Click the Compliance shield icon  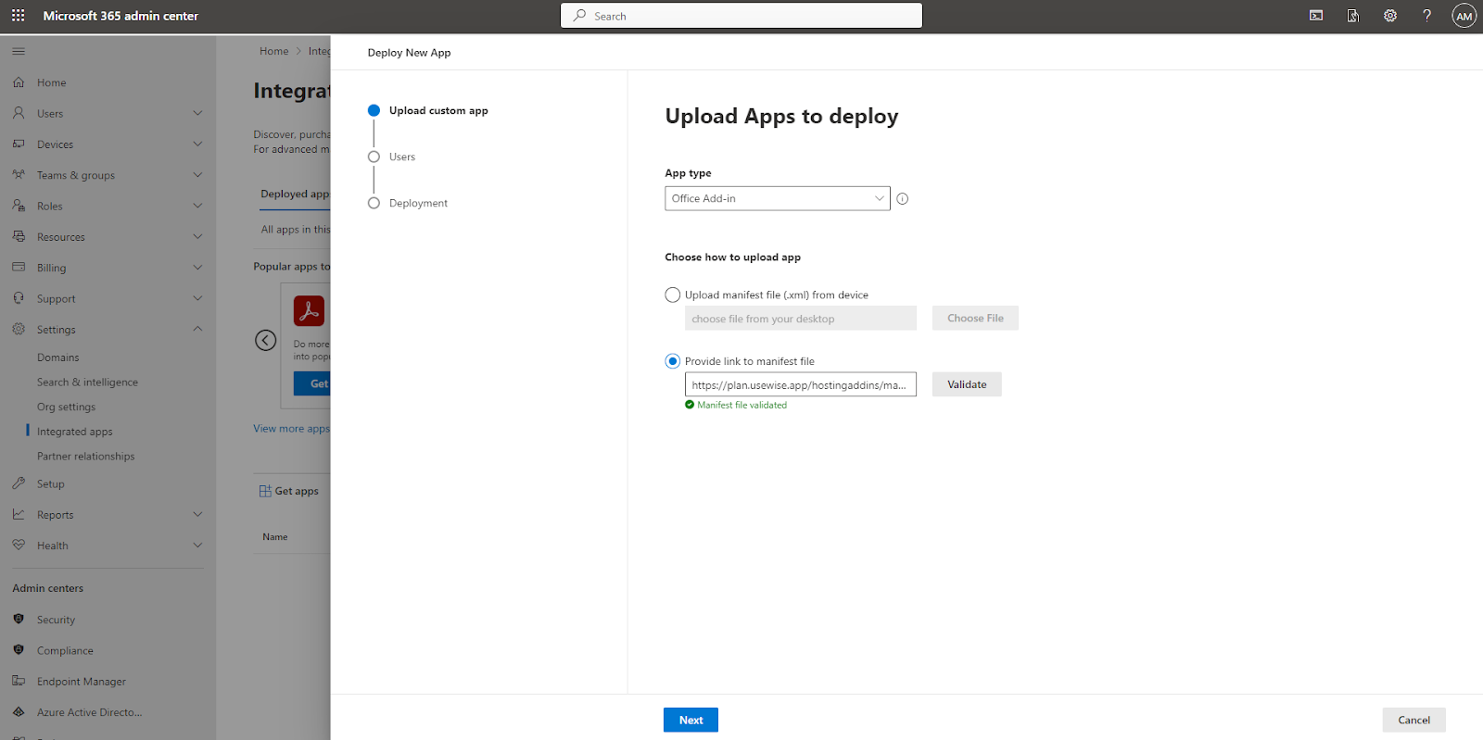tap(19, 650)
